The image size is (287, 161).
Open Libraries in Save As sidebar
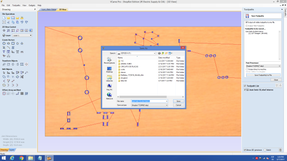pos(109,79)
